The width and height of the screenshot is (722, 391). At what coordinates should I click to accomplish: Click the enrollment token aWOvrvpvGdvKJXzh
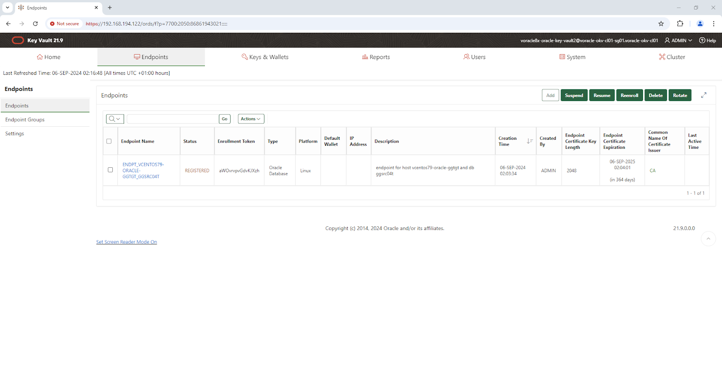tap(239, 170)
